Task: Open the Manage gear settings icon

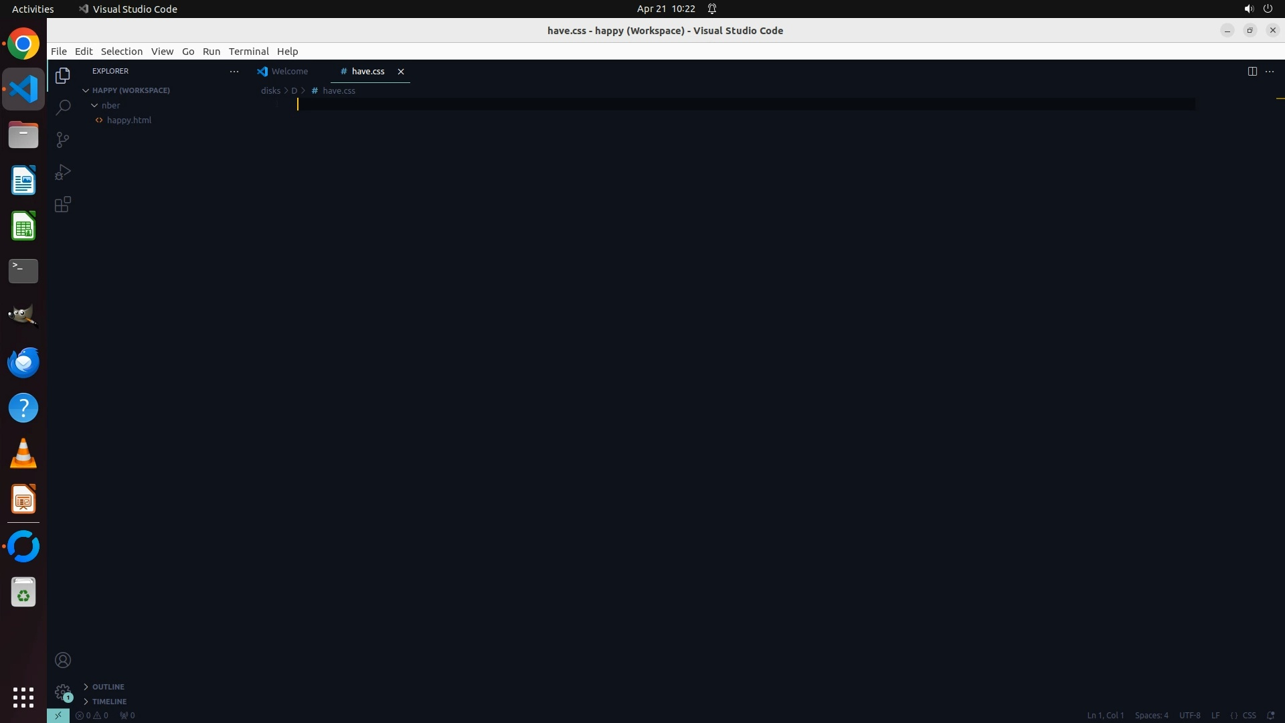Action: point(63,692)
